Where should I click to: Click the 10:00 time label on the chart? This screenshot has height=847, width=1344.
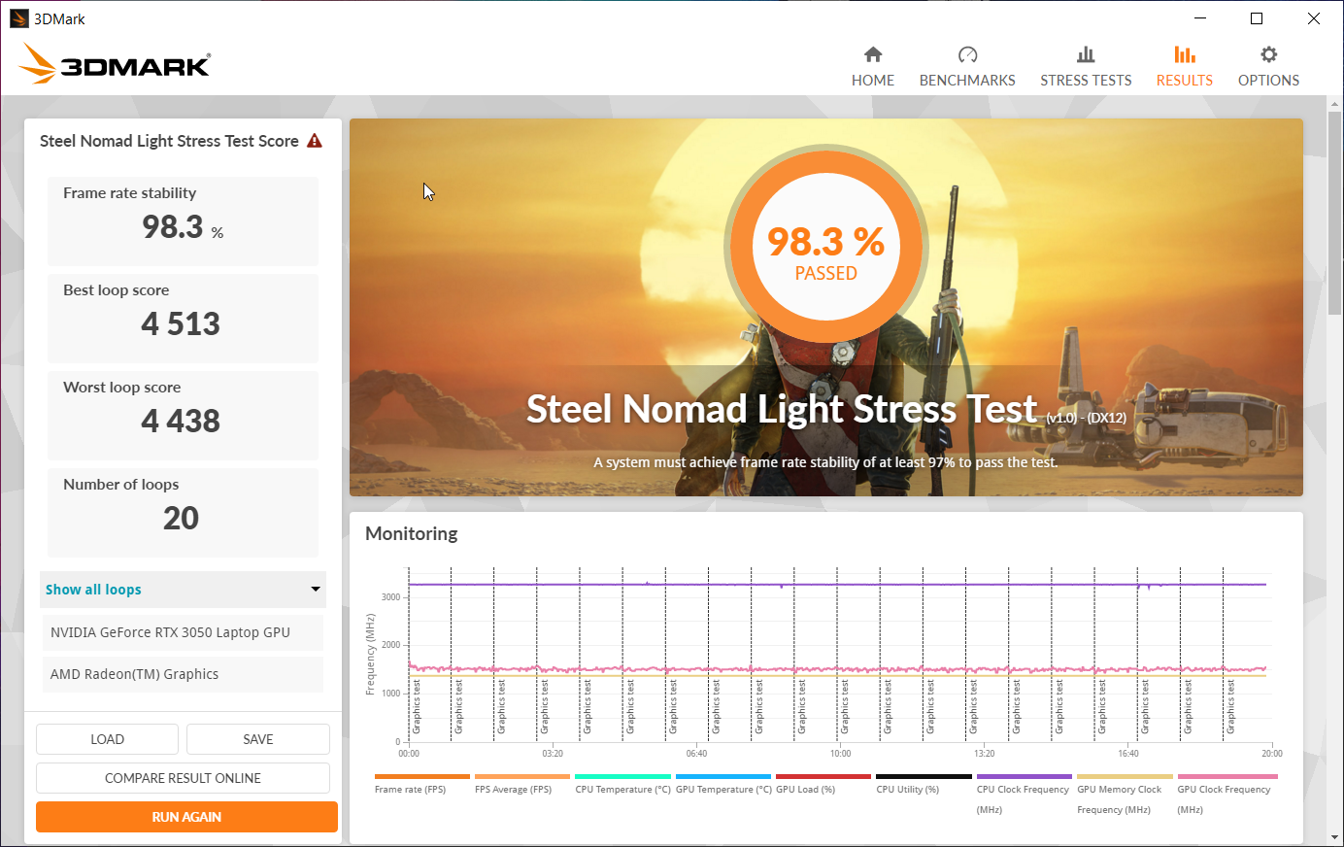841,754
